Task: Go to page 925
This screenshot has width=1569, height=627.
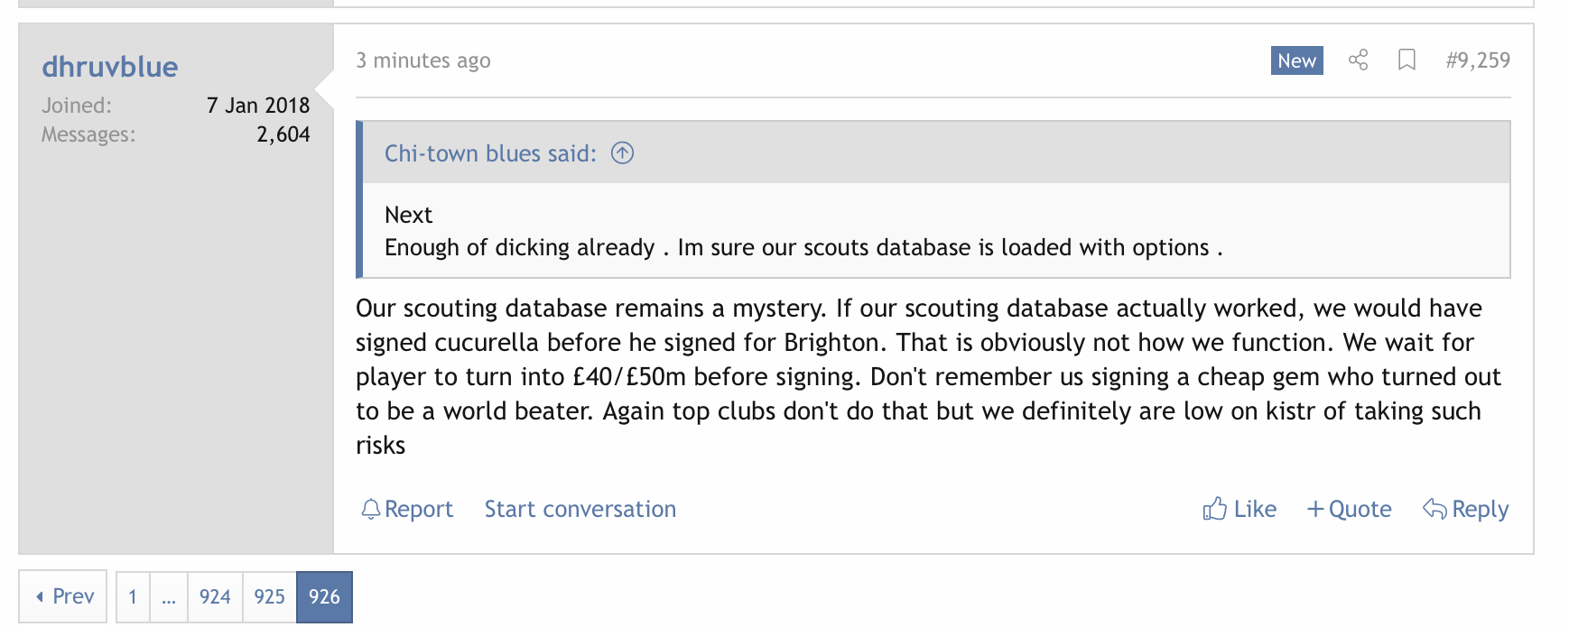Action: [269, 597]
